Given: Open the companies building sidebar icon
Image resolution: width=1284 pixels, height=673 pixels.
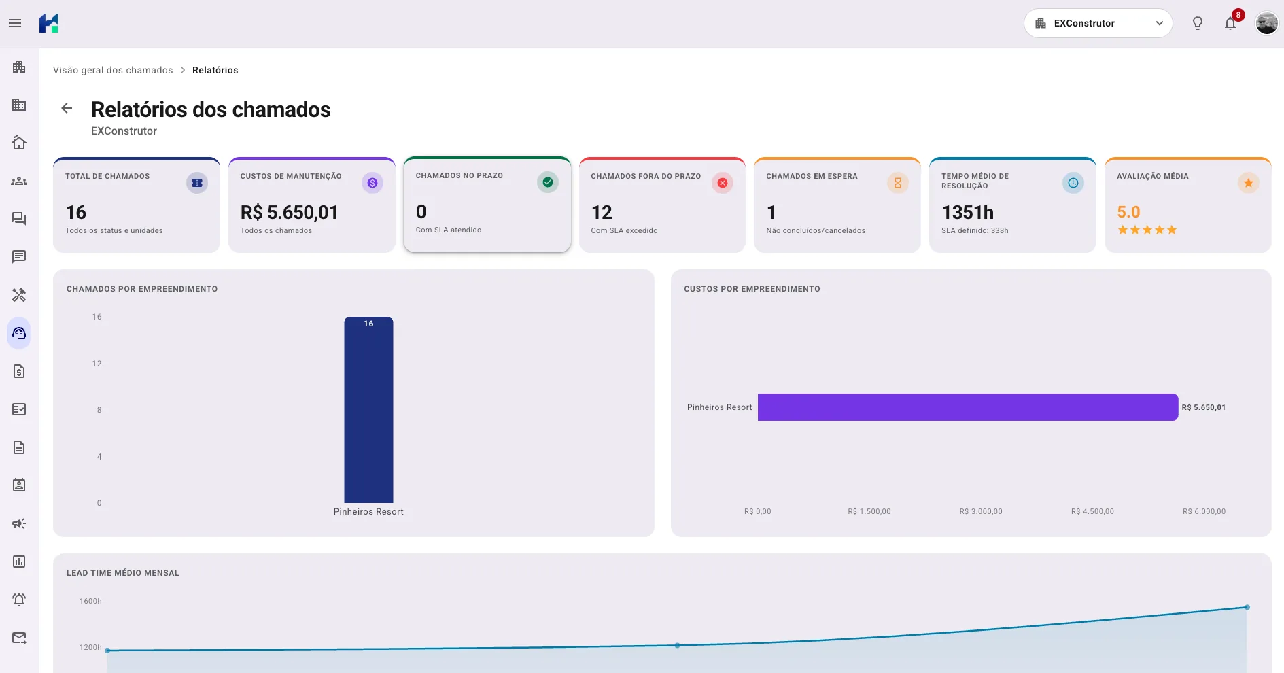Looking at the screenshot, I should point(19,67).
